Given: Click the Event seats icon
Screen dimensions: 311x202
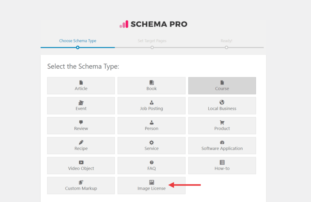Looking at the screenshot, I should (x=81, y=102).
